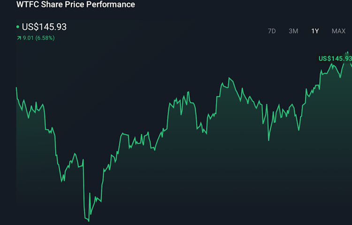Select the 3M range tab
The height and width of the screenshot is (225, 352).
(293, 31)
